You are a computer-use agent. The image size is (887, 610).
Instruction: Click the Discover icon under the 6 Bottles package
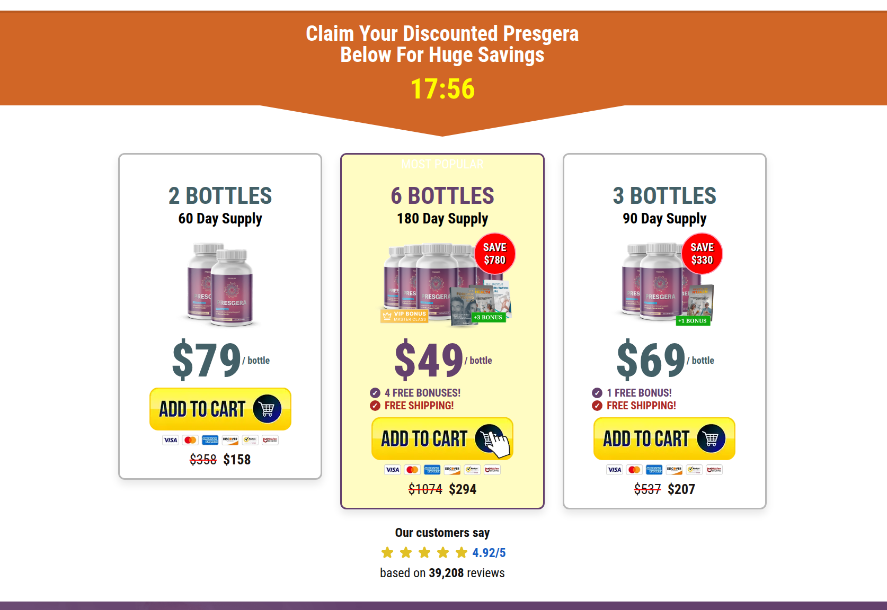(x=452, y=470)
